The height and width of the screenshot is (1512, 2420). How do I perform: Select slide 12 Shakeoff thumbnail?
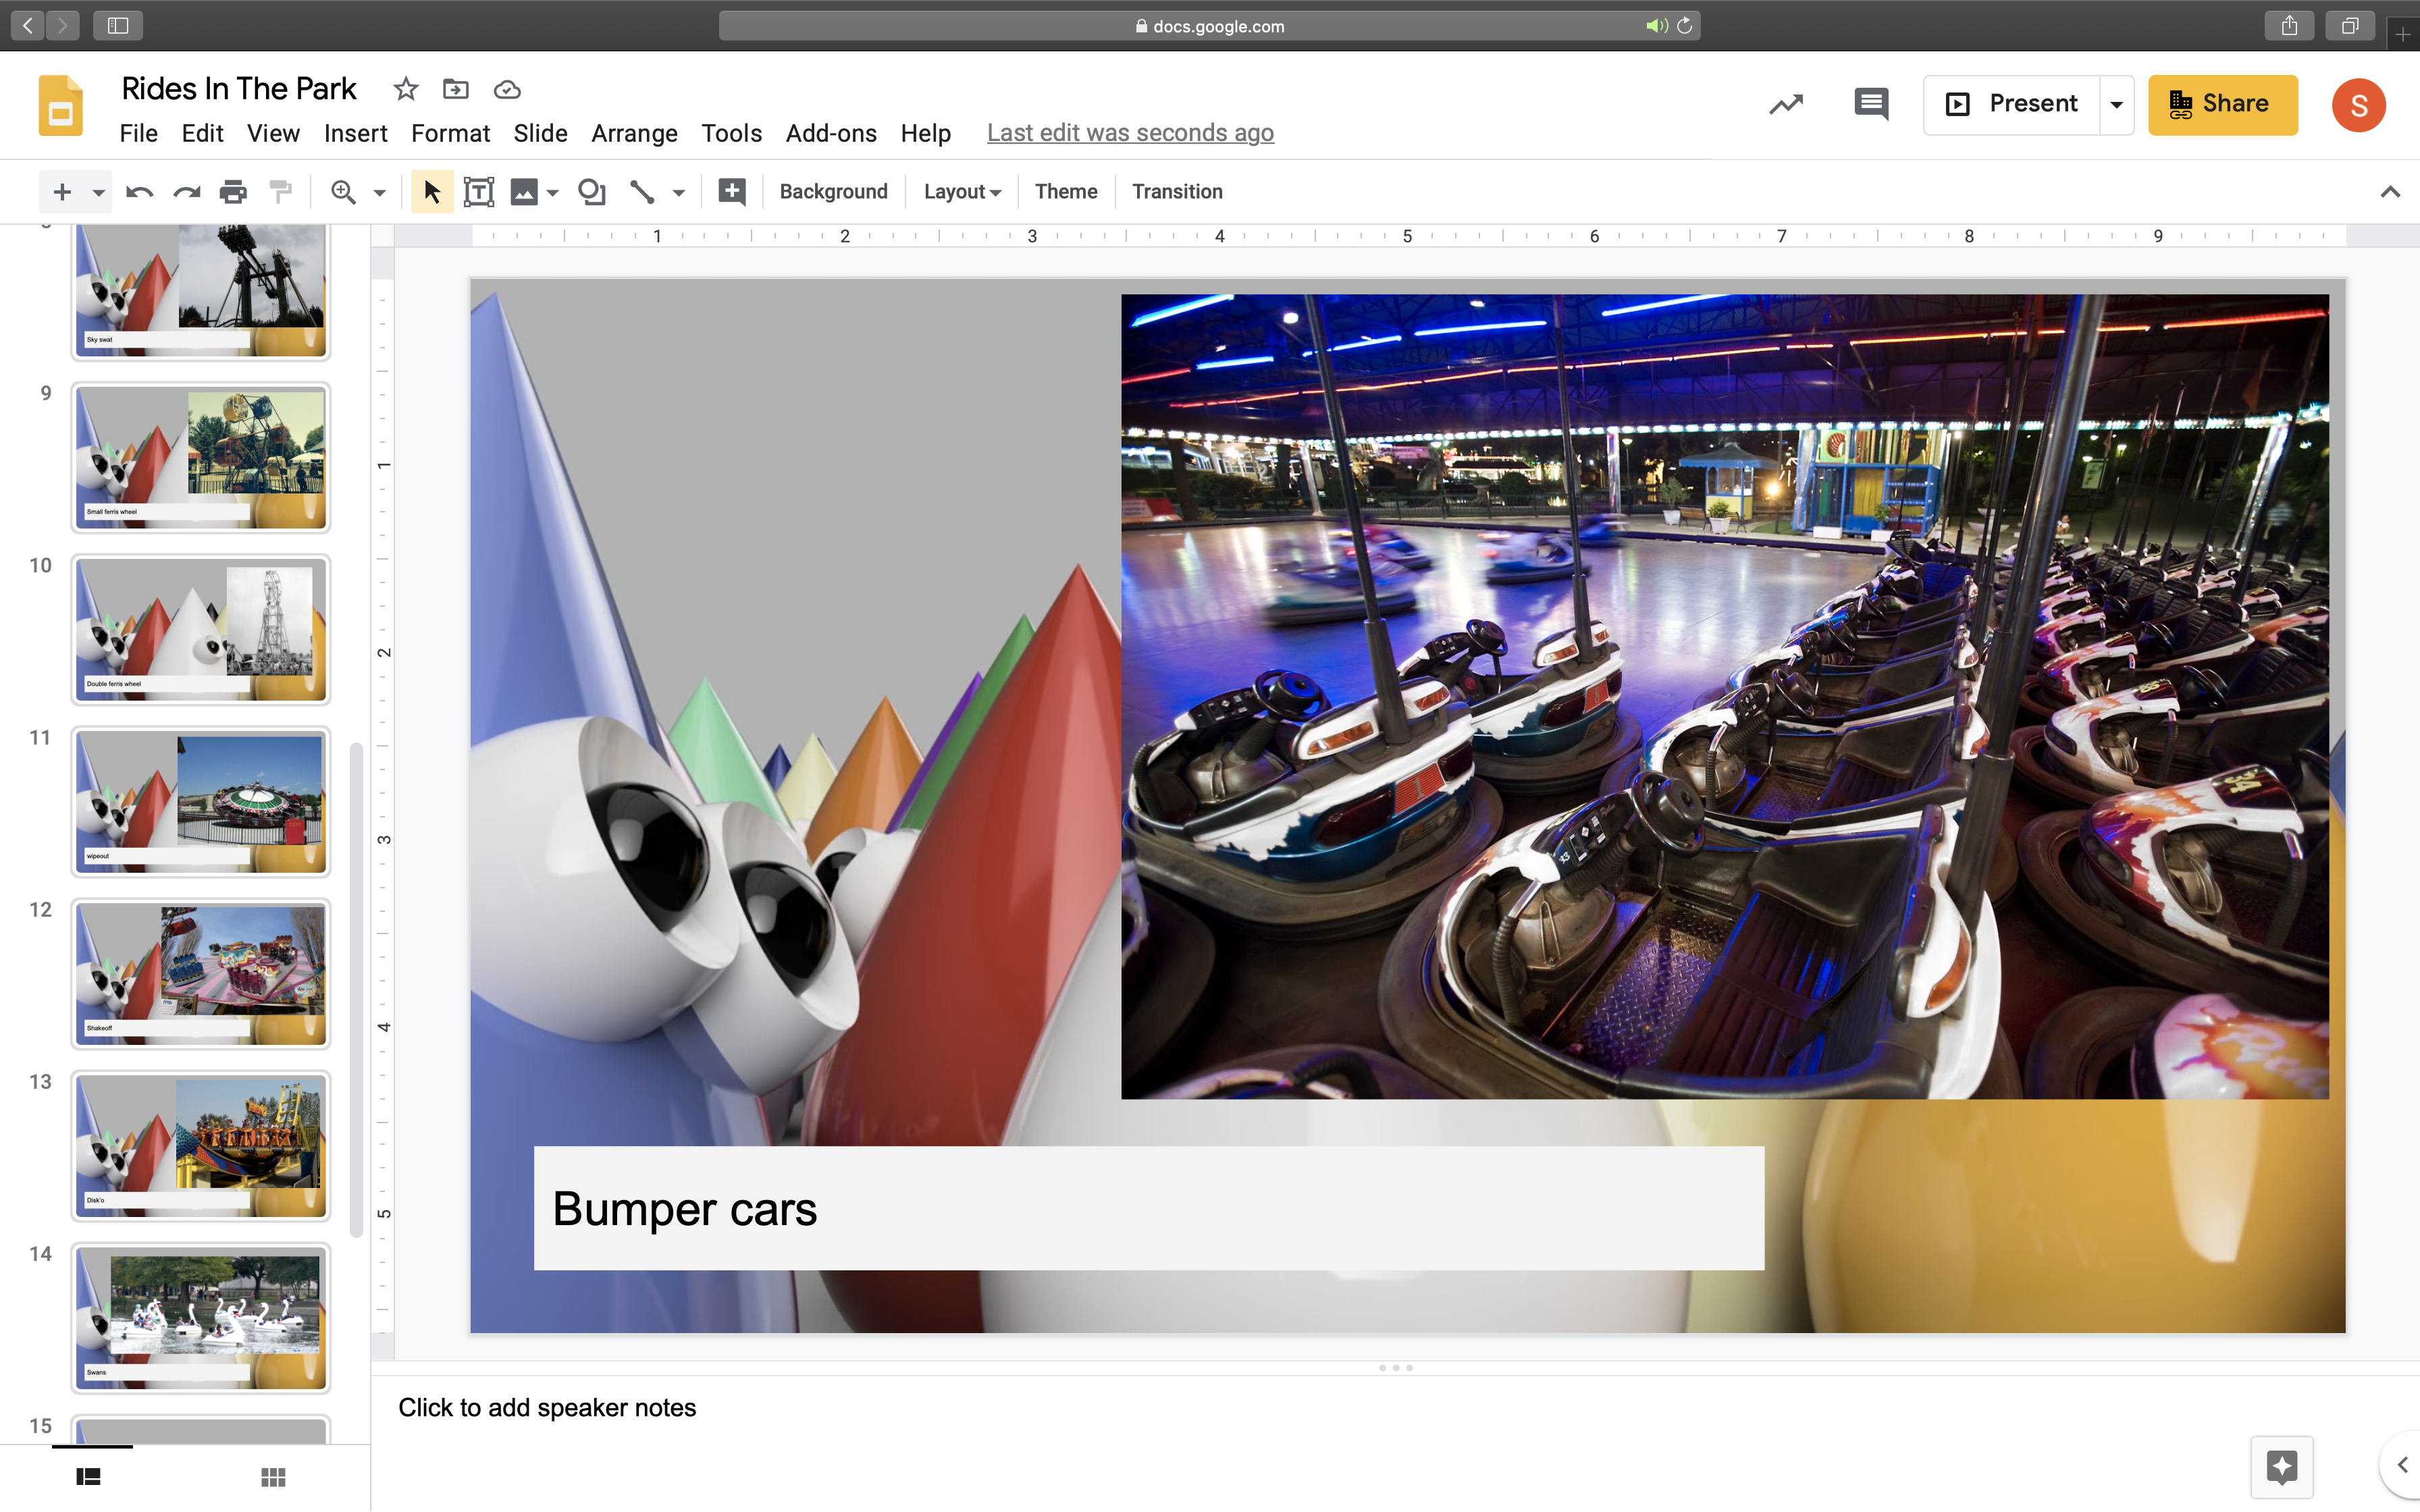[201, 974]
